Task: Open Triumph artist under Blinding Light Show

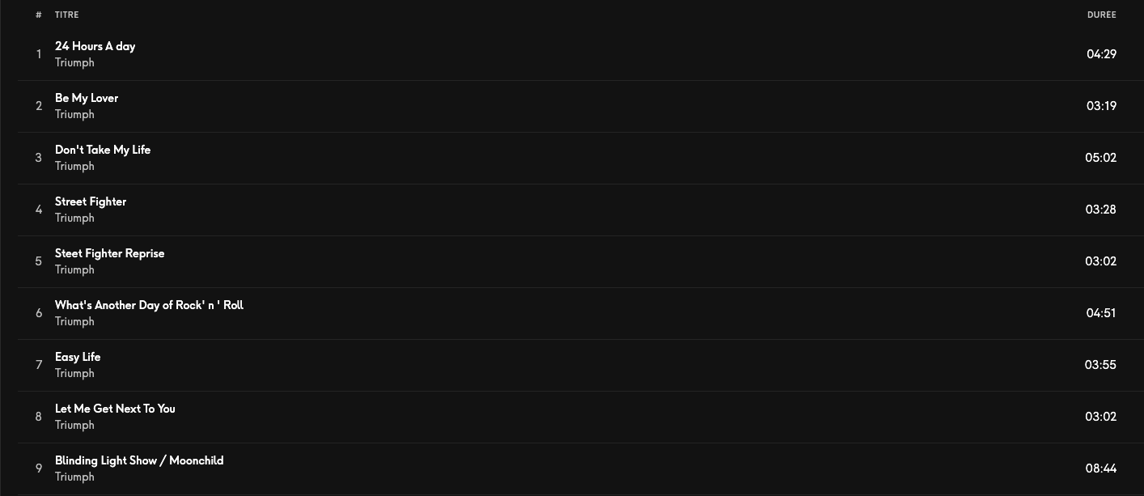Action: point(74,477)
